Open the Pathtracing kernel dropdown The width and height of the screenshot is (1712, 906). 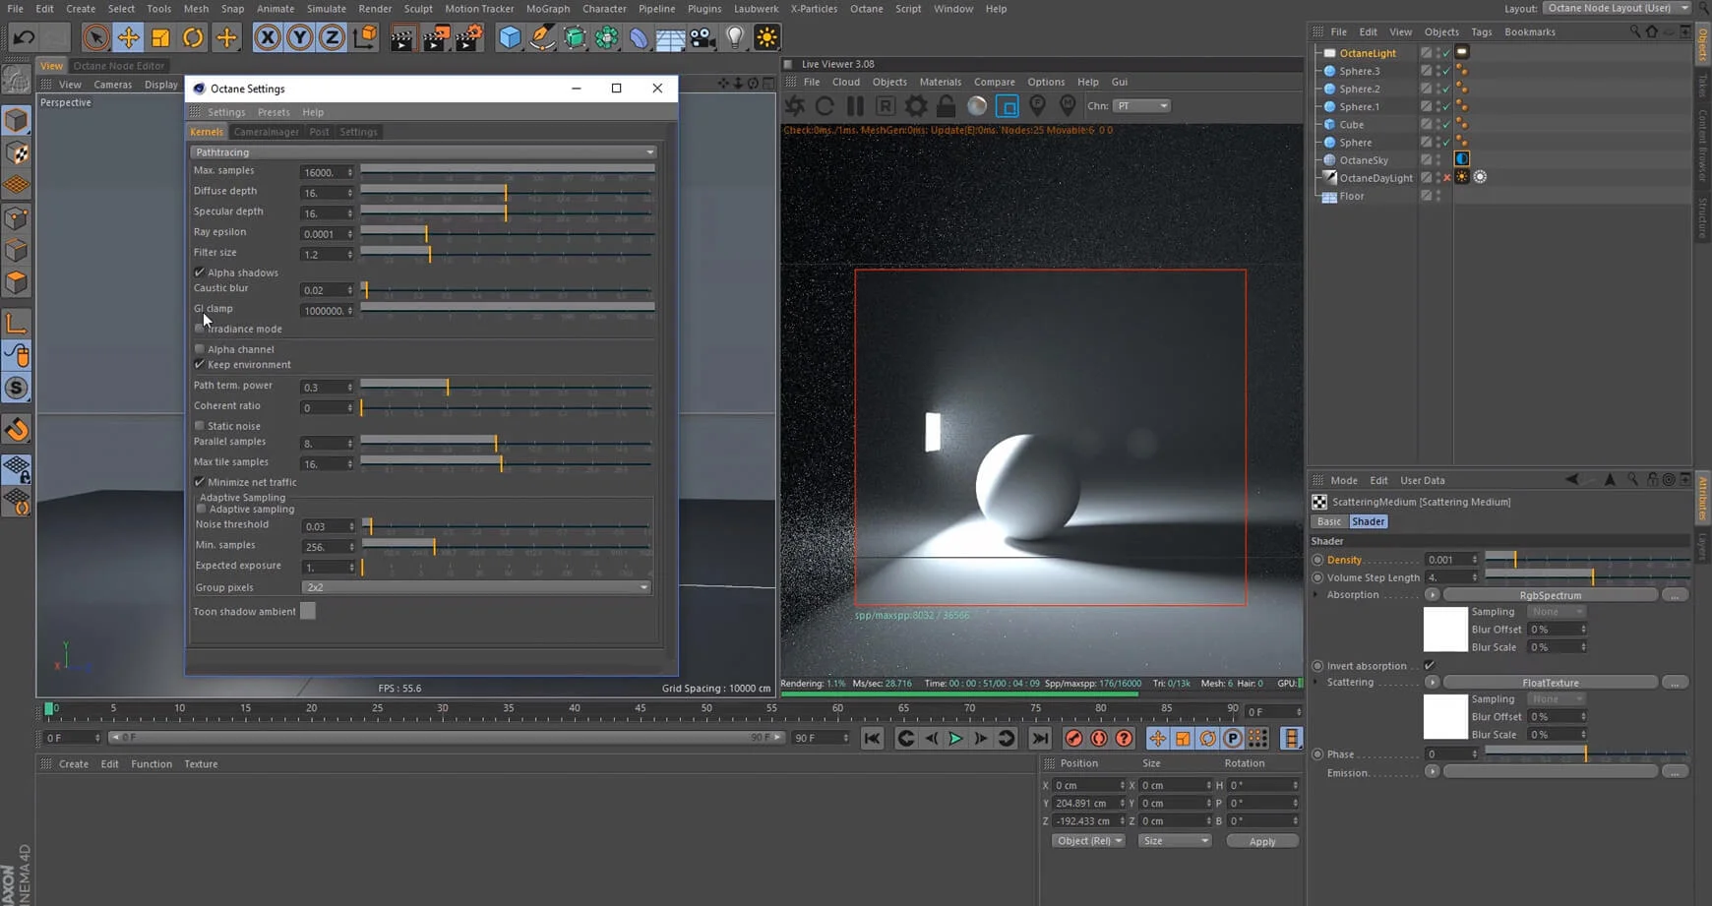423,152
